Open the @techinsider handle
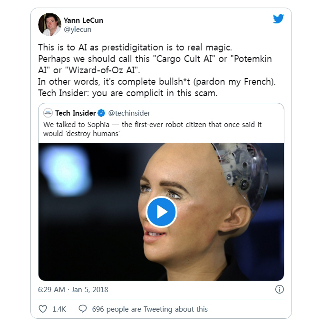Image resolution: width=321 pixels, height=324 pixels. 129,113
